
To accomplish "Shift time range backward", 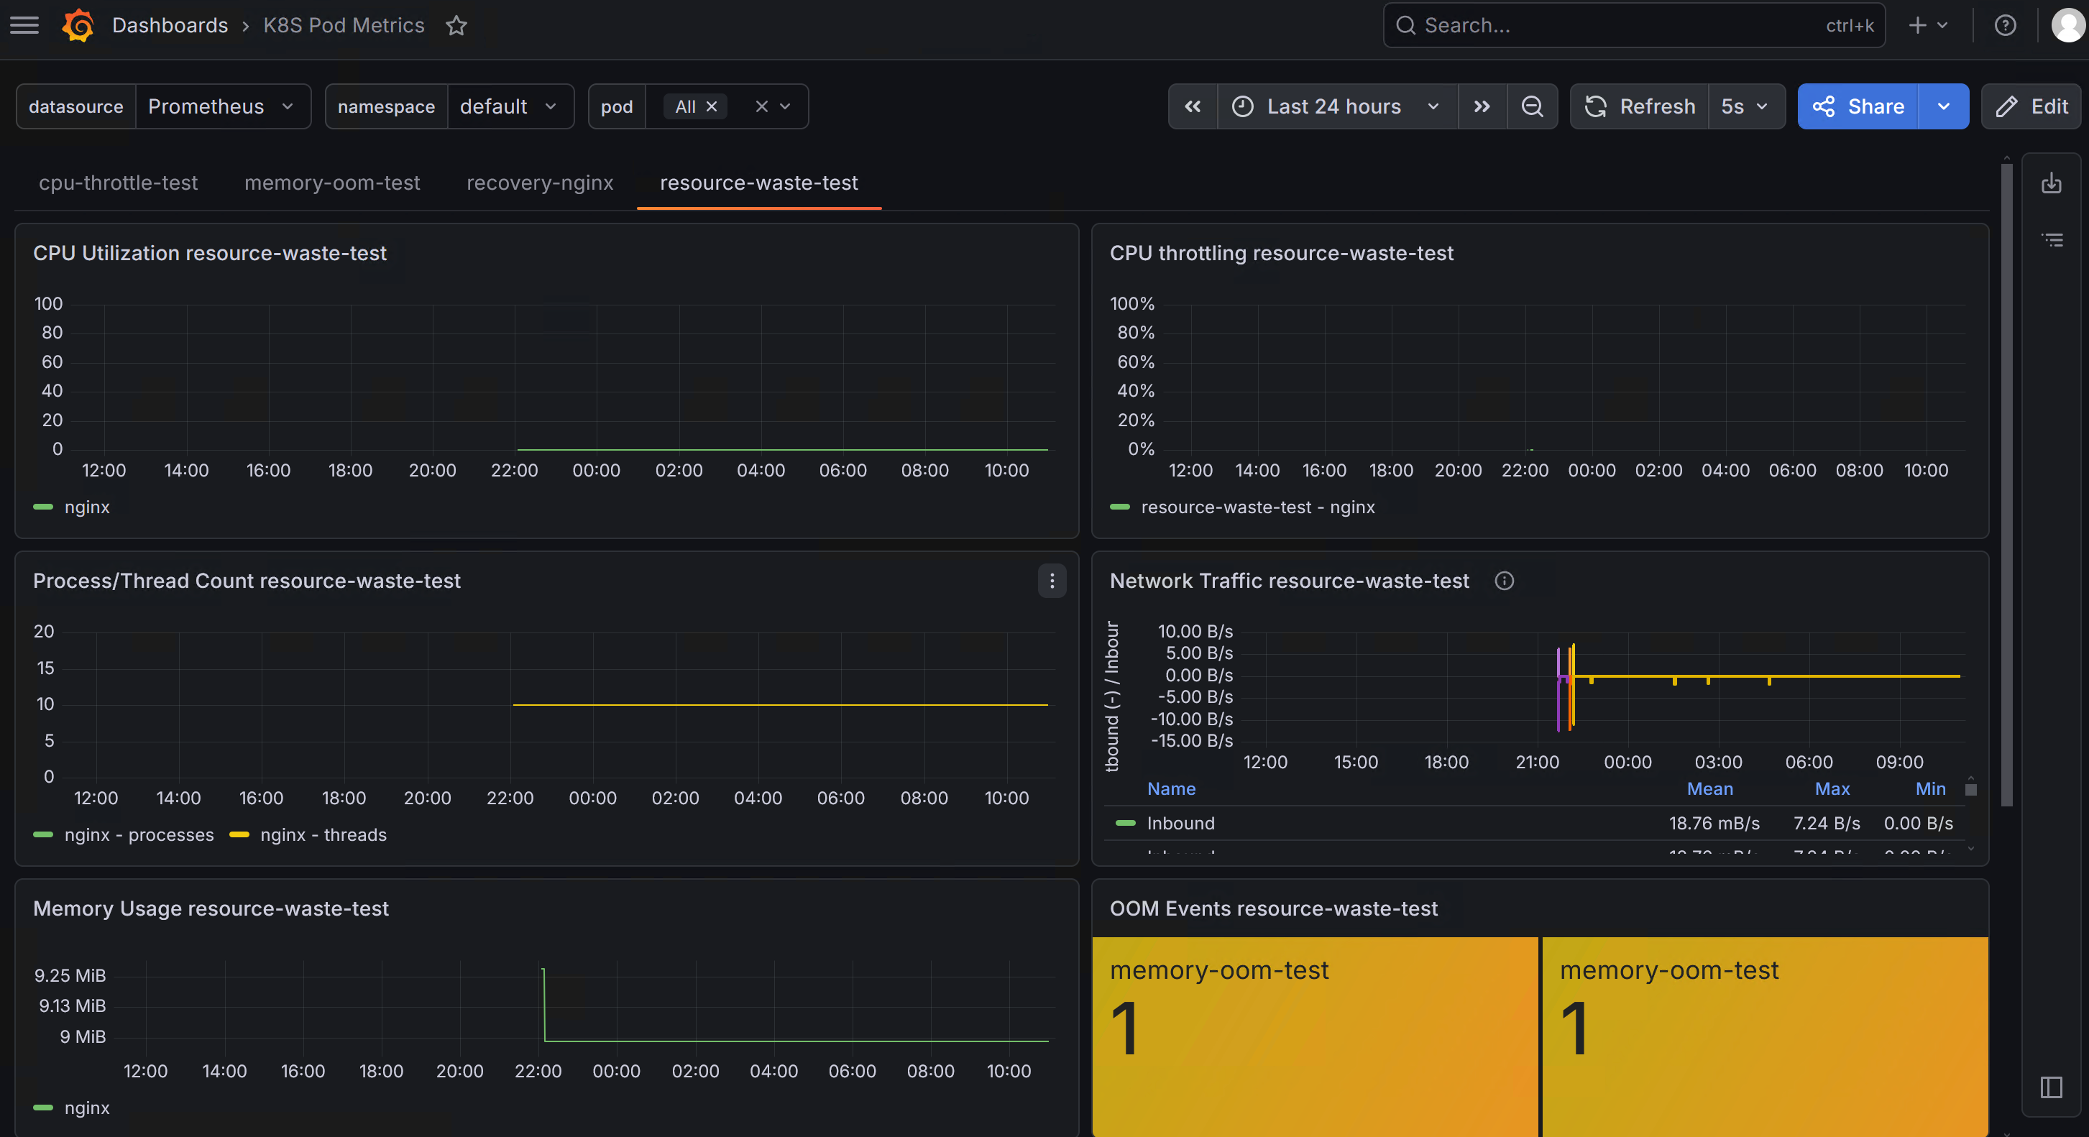I will (1193, 106).
